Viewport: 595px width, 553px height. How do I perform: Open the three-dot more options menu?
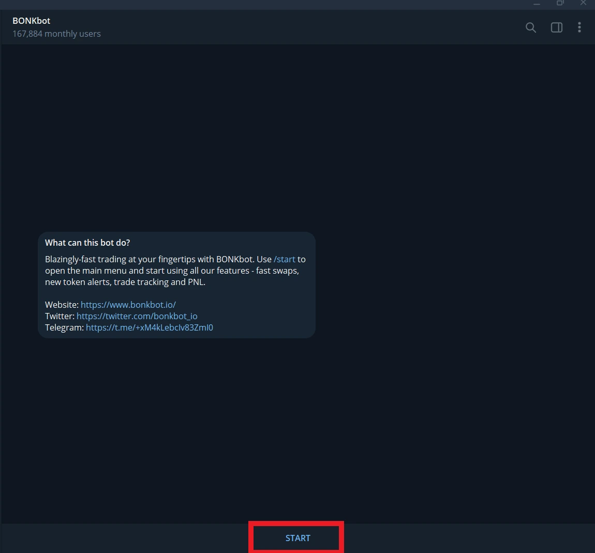579,27
